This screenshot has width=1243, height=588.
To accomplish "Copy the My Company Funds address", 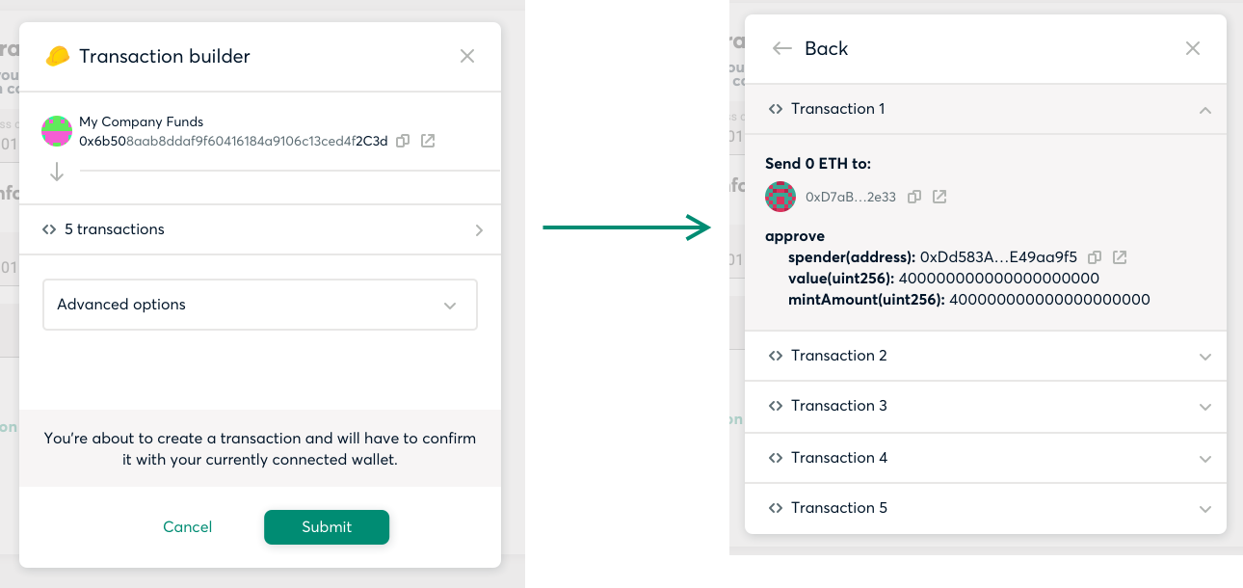I will point(403,141).
